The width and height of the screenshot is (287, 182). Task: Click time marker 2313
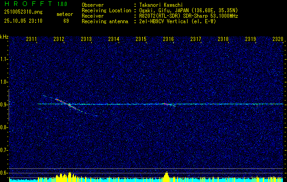pos(86,39)
